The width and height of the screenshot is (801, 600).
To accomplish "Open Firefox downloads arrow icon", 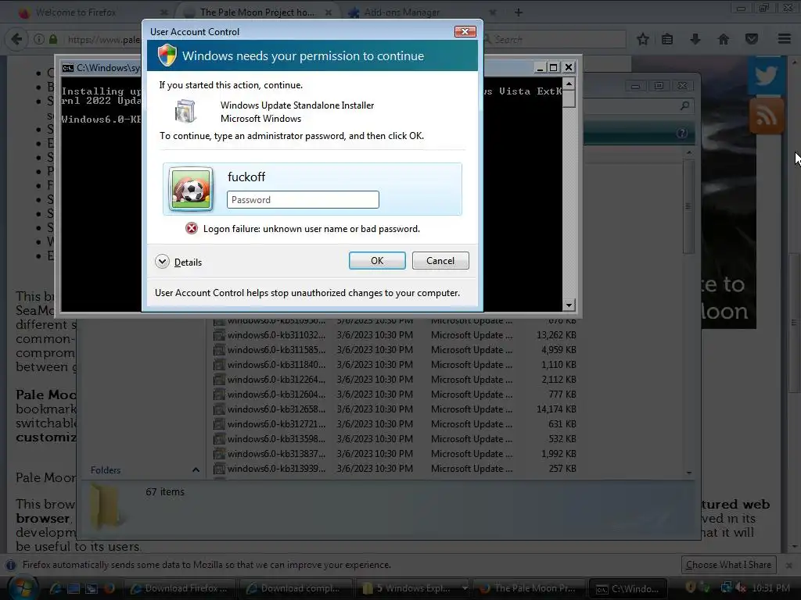I will click(695, 39).
